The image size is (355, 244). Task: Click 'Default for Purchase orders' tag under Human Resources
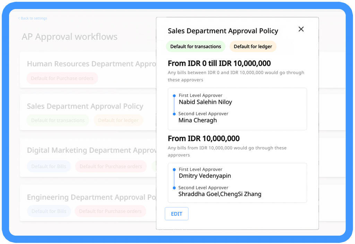(62, 78)
